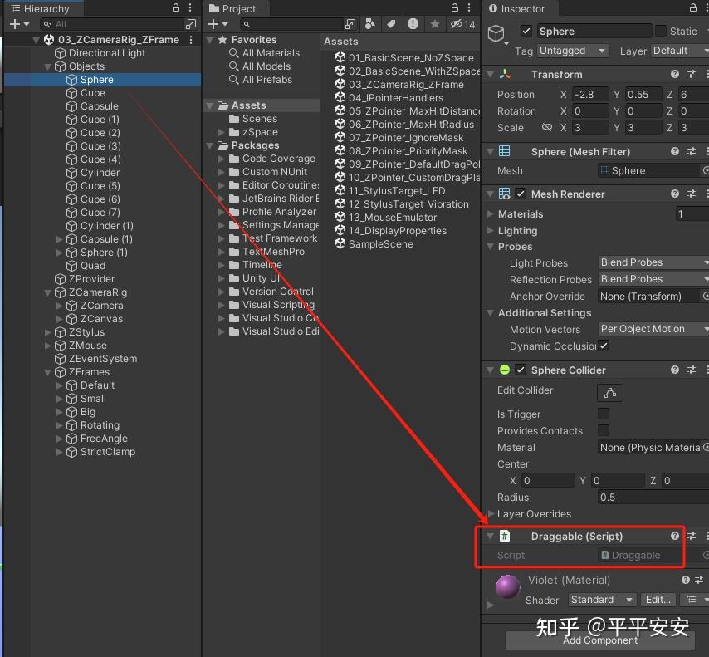
Task: Check the Is Trigger checkbox
Action: click(604, 414)
